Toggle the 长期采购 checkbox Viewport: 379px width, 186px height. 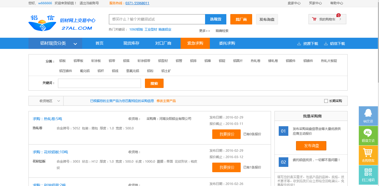(326, 101)
